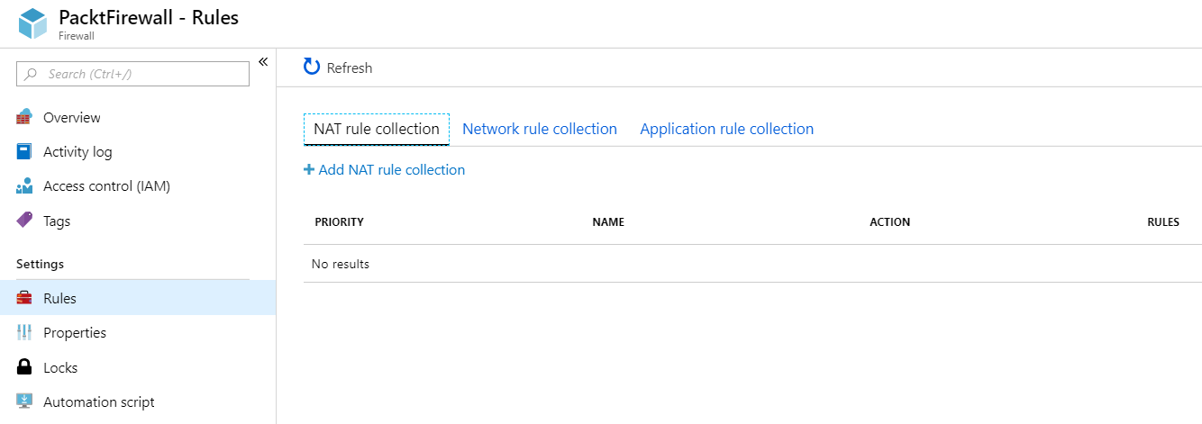Image resolution: width=1202 pixels, height=424 pixels.
Task: Click the purple Tags icon
Action: coord(24,221)
